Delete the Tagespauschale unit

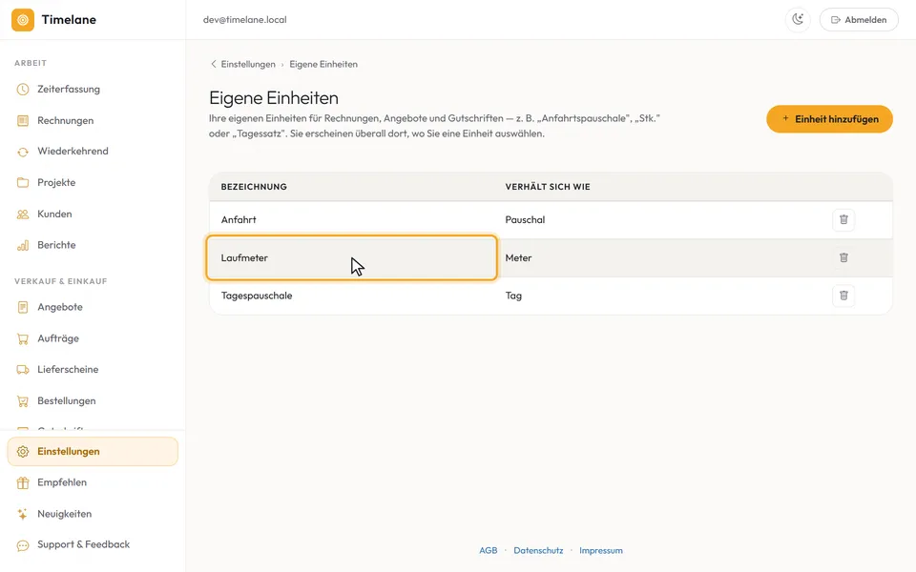(843, 296)
